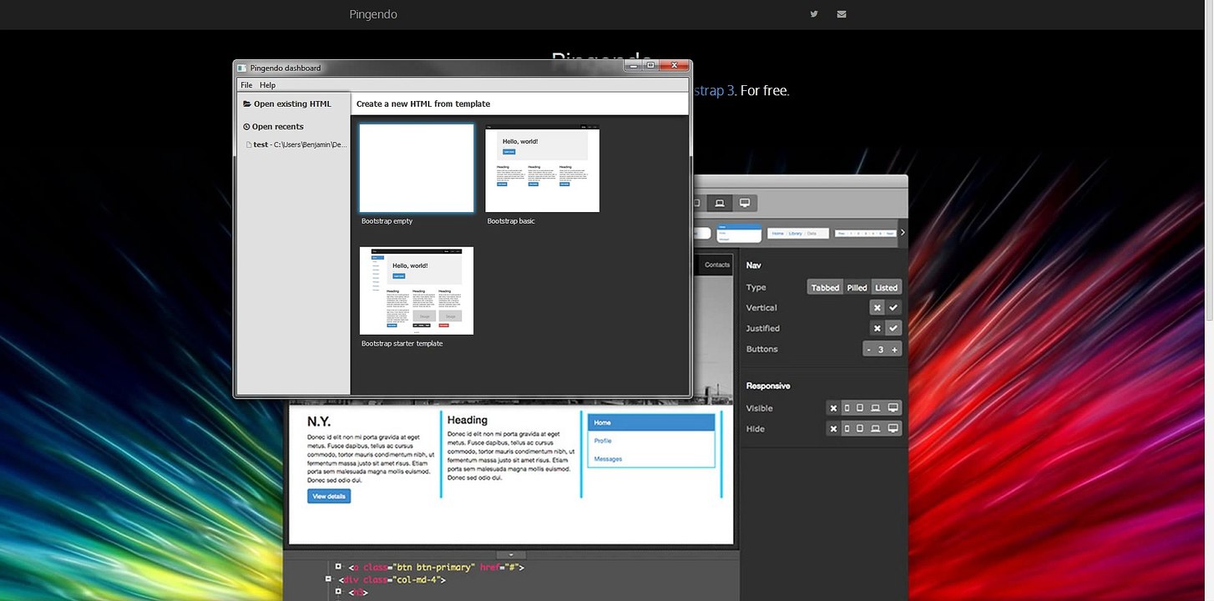1214x601 pixels.
Task: Open the Help menu in Pingendo dashboard
Action: pos(267,85)
